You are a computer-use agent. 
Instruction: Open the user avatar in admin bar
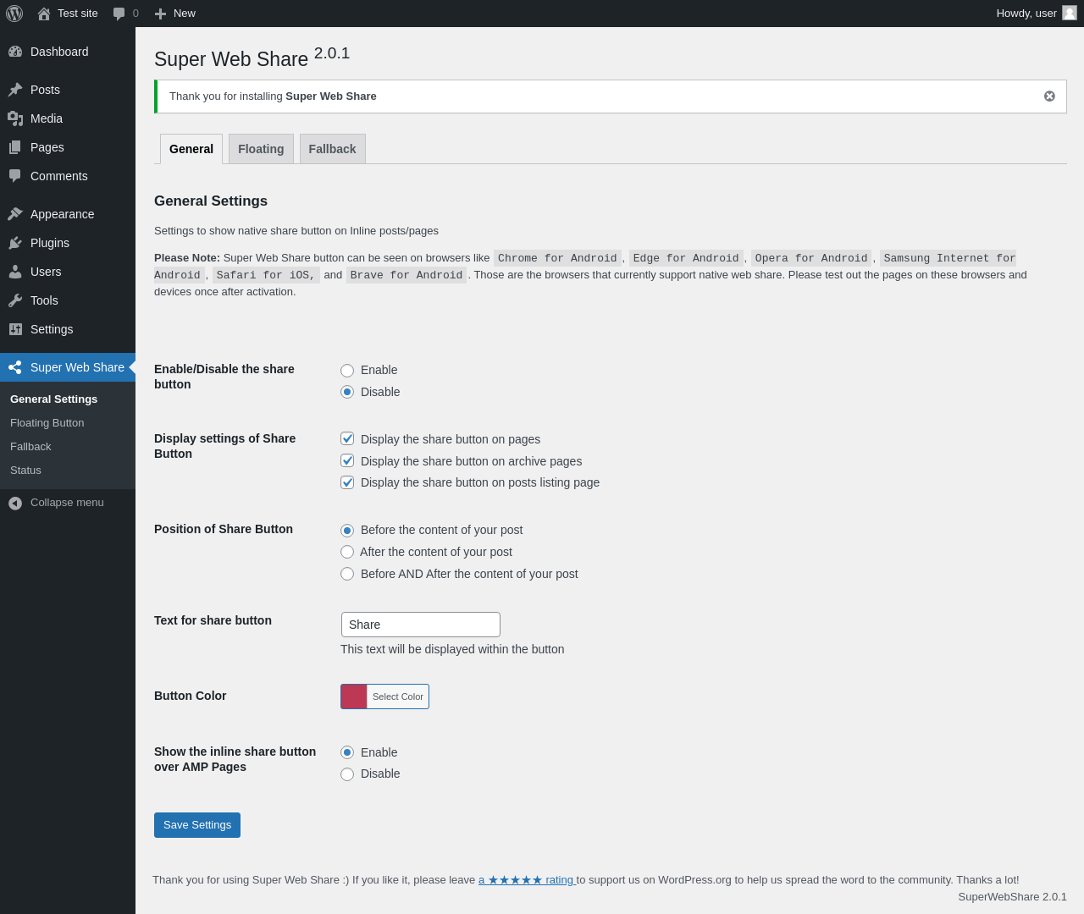[x=1070, y=13]
